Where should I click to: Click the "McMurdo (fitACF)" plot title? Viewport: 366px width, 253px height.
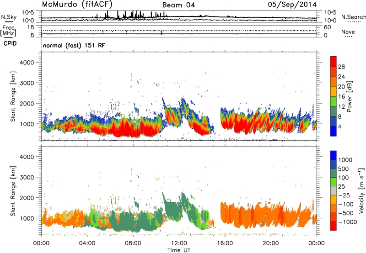[77, 4]
